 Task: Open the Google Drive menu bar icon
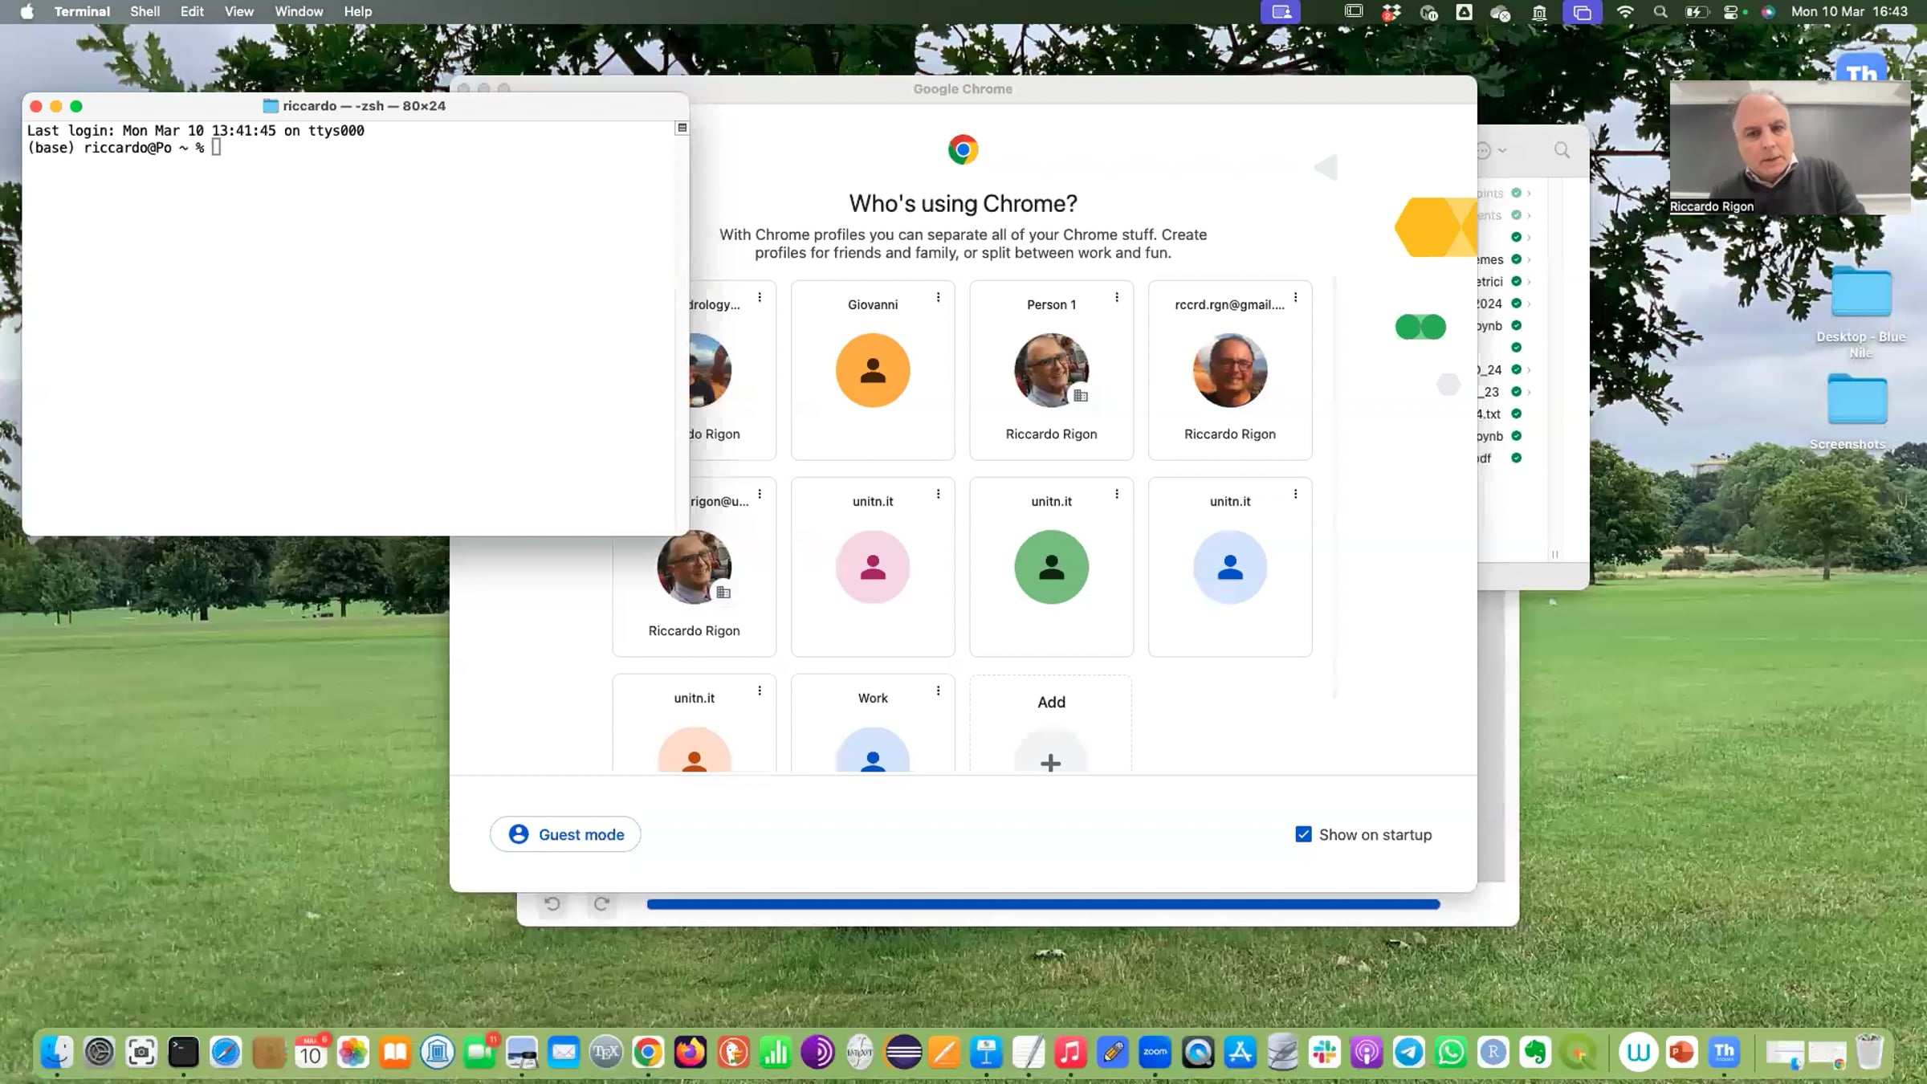(1465, 12)
